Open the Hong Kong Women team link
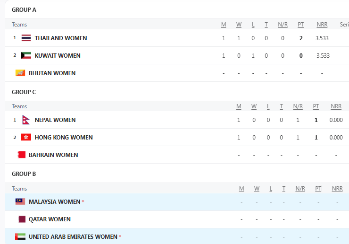 coord(64,137)
